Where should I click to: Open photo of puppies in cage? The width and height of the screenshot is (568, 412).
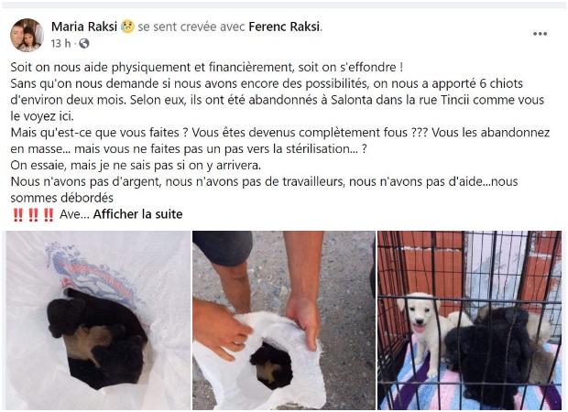469,320
